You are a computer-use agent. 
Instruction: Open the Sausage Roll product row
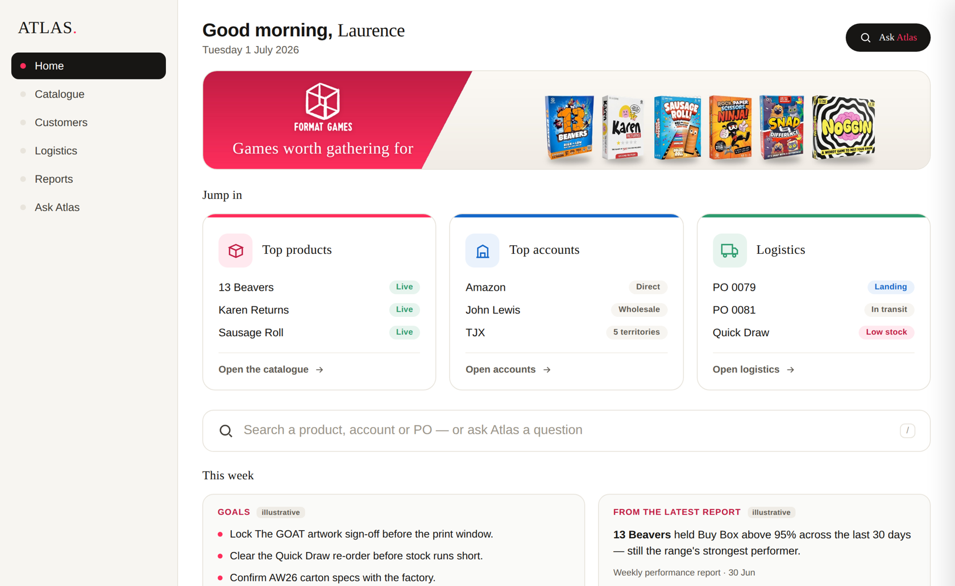tap(319, 333)
